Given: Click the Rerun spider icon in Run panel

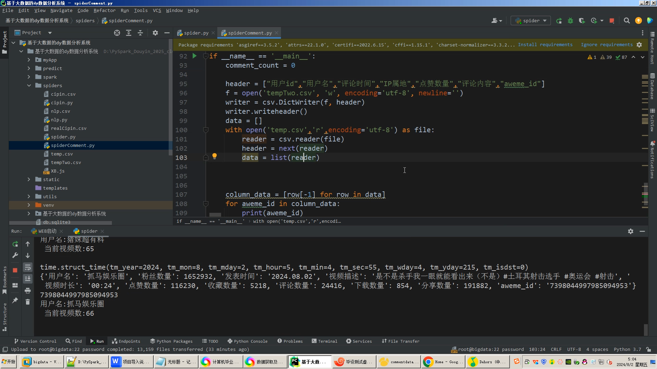Looking at the screenshot, I should click(x=15, y=244).
